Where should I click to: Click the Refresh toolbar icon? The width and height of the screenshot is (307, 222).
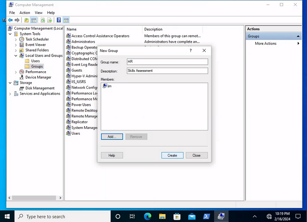(x=43, y=20)
